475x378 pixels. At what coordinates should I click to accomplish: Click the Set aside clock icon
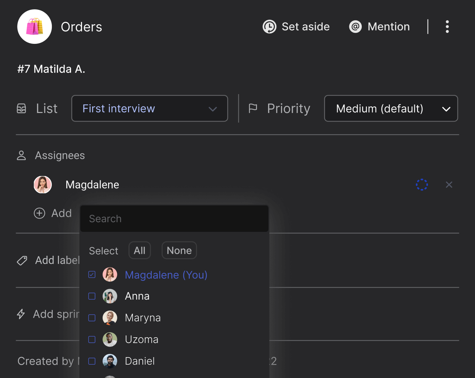[270, 26]
